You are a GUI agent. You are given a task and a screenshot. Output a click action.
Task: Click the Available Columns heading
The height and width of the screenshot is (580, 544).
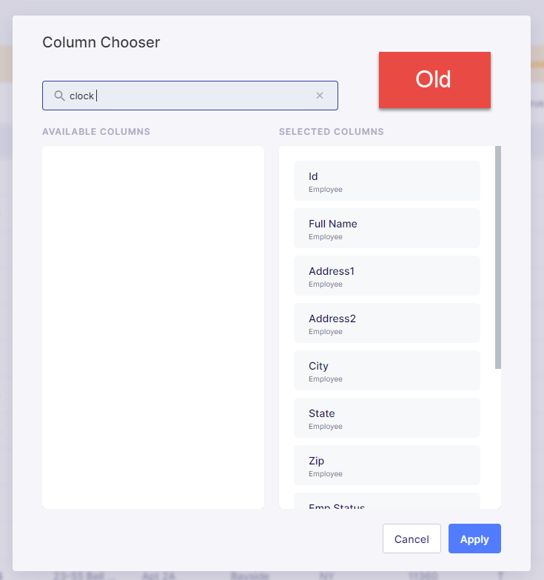click(x=96, y=132)
